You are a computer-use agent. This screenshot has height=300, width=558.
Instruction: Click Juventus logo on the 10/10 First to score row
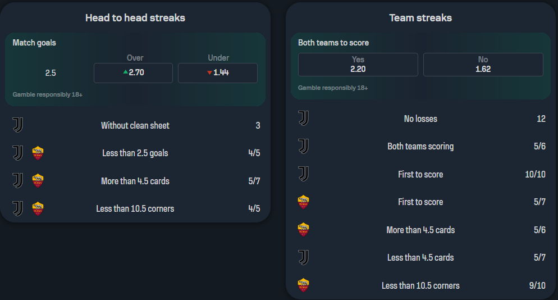303,174
